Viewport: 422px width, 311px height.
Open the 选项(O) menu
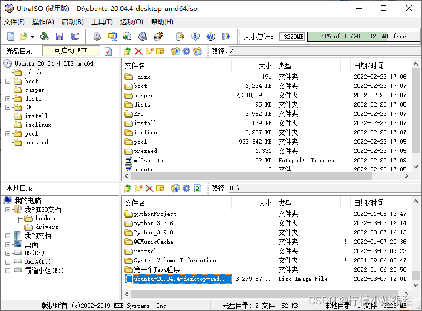[x=131, y=21]
